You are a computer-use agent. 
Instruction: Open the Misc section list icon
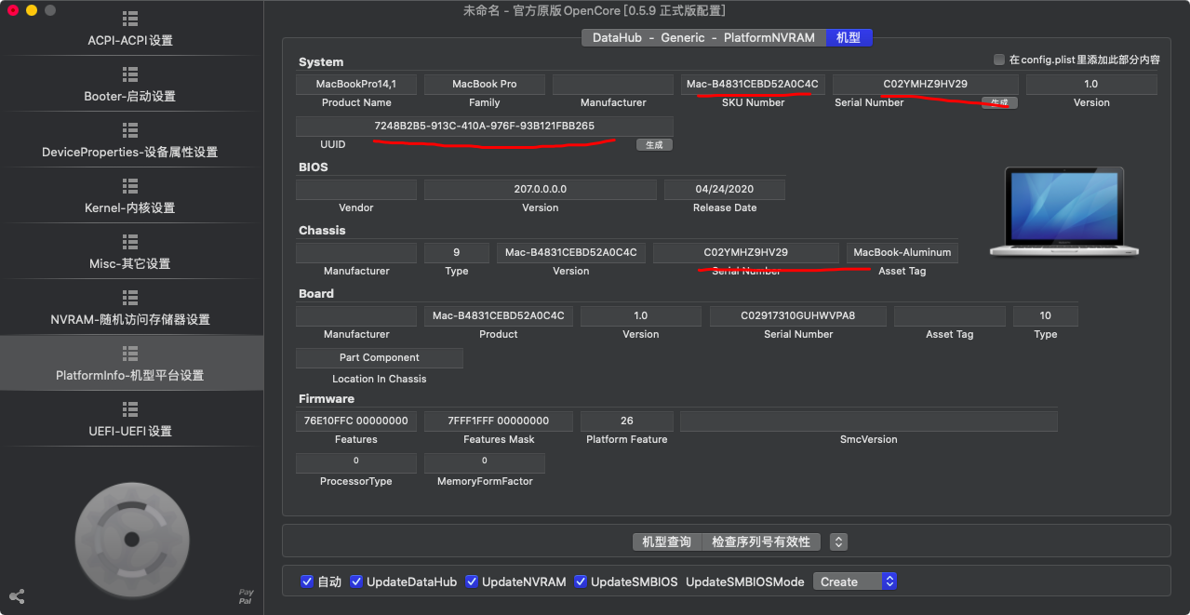130,242
